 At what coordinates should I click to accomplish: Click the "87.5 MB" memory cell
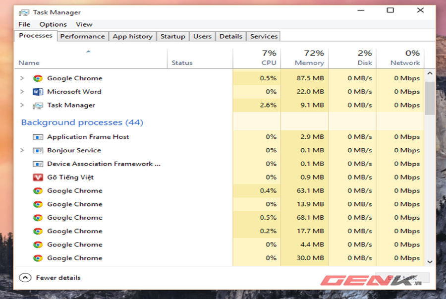tap(304, 78)
